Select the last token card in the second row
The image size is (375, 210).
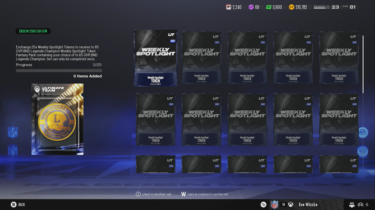coord(339,119)
